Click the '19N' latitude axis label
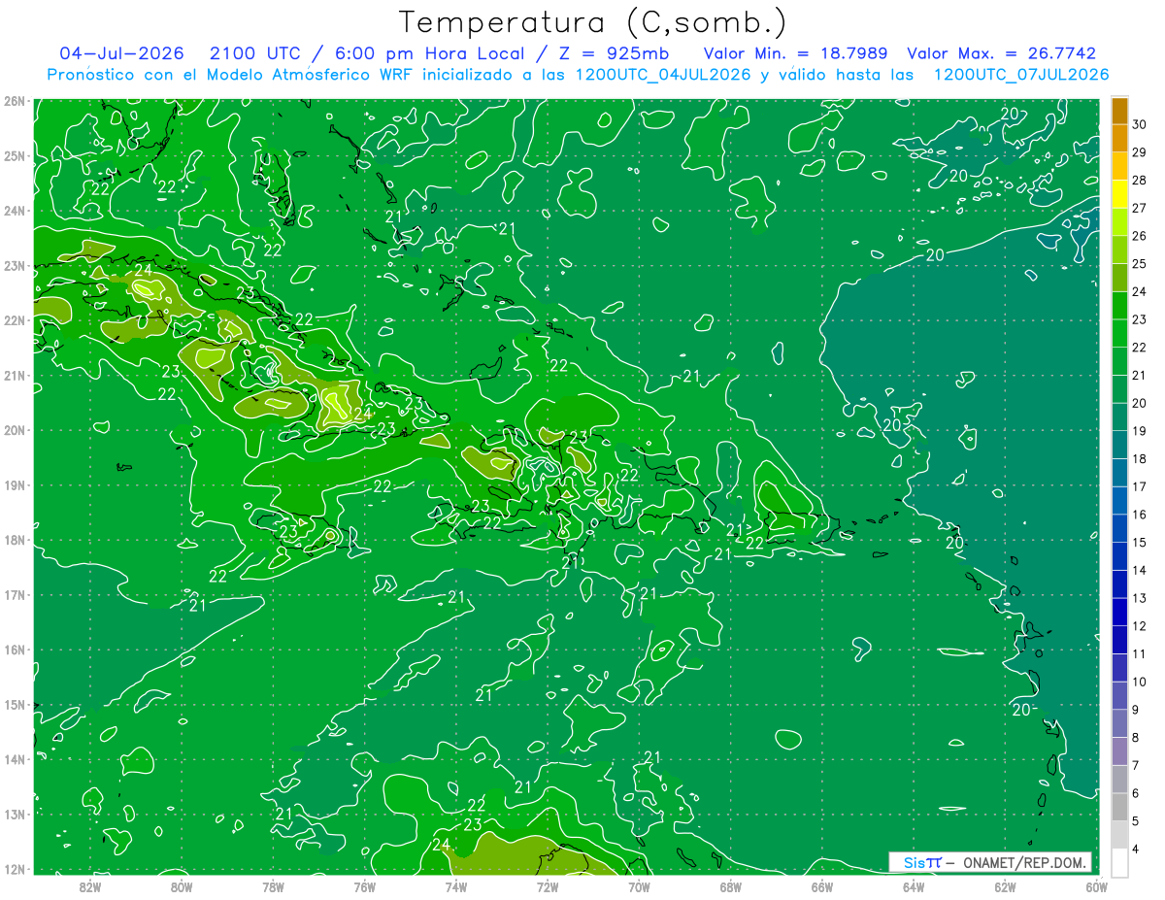 pos(15,484)
